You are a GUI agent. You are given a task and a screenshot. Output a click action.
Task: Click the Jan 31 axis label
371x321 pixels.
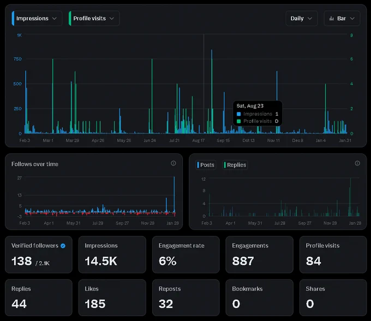click(x=345, y=140)
